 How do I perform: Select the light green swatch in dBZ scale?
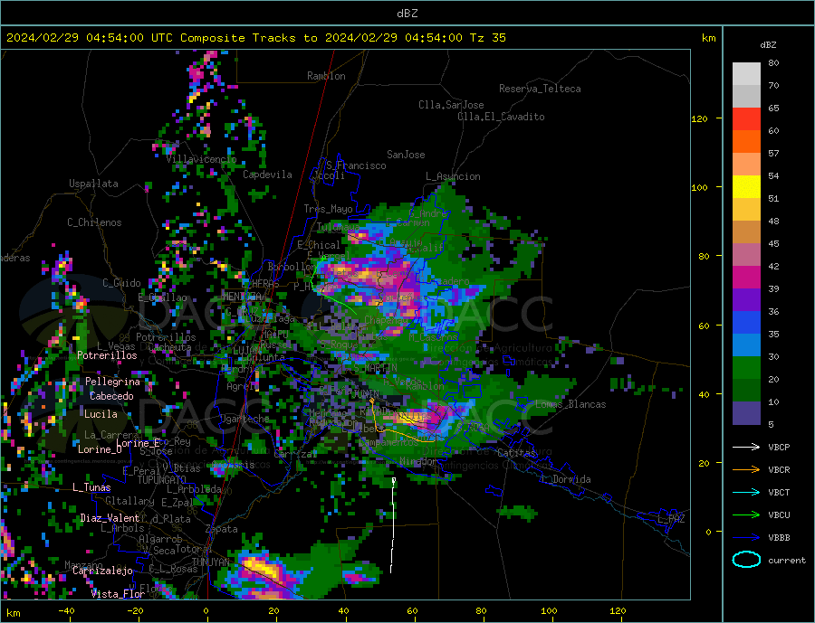[x=746, y=368]
